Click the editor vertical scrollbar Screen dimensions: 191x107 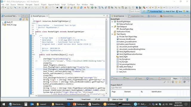tap(106, 52)
